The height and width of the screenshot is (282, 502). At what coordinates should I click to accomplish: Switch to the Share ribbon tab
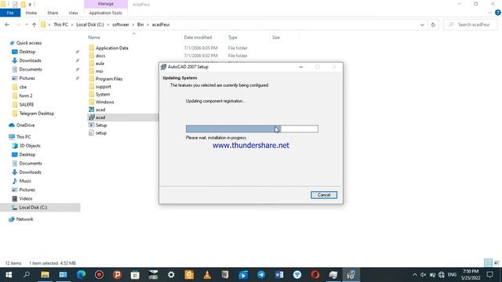tap(53, 13)
